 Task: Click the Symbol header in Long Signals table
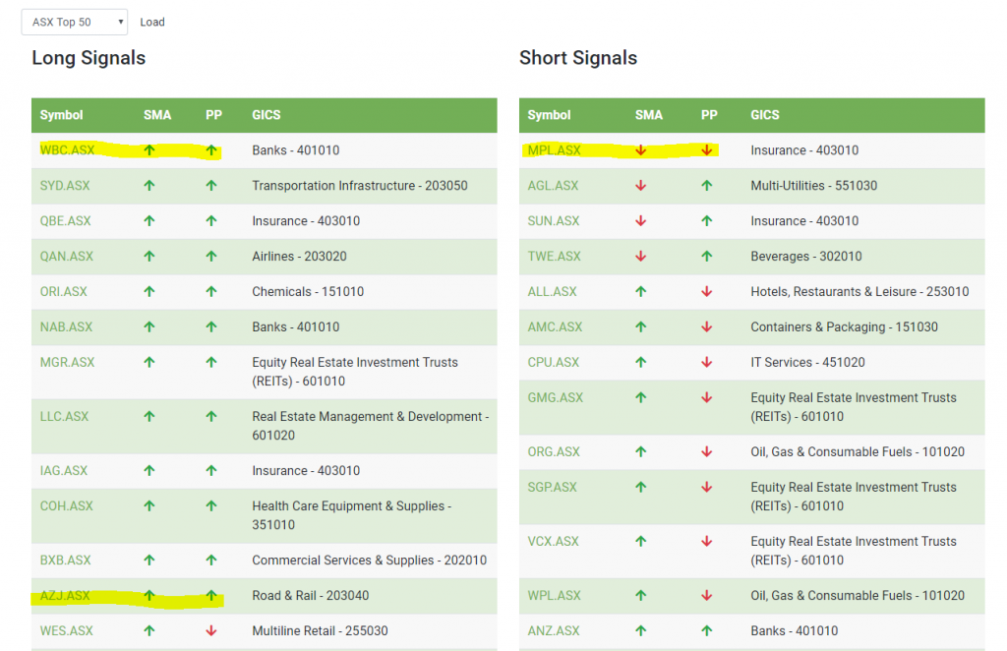tap(61, 115)
